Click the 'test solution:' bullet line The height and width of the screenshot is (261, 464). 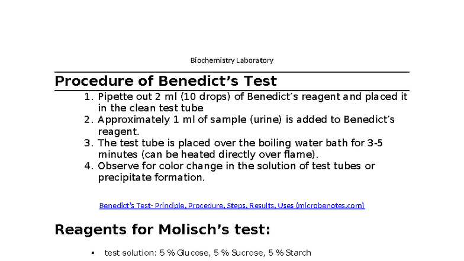click(207, 253)
